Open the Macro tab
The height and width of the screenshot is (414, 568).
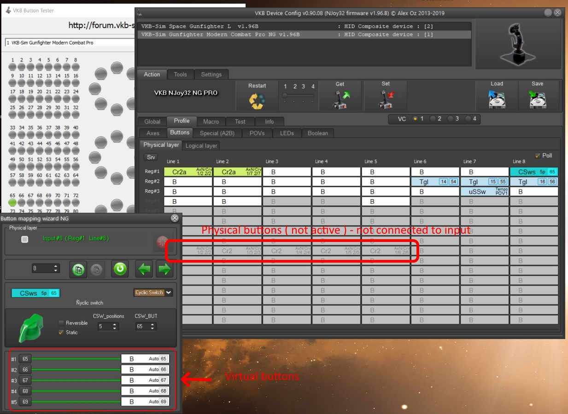click(x=211, y=122)
